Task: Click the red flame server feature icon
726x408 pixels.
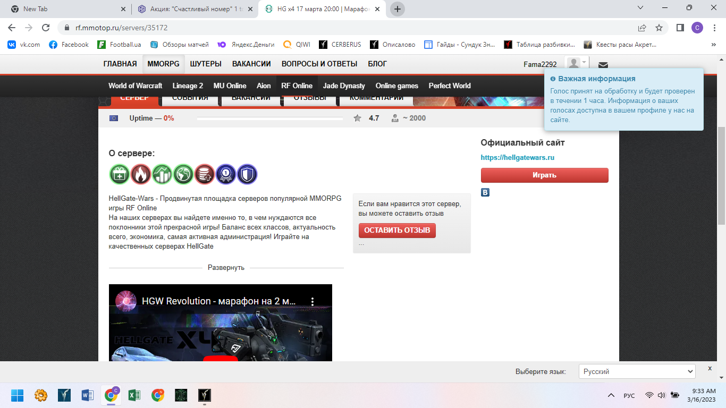Action: [141, 174]
